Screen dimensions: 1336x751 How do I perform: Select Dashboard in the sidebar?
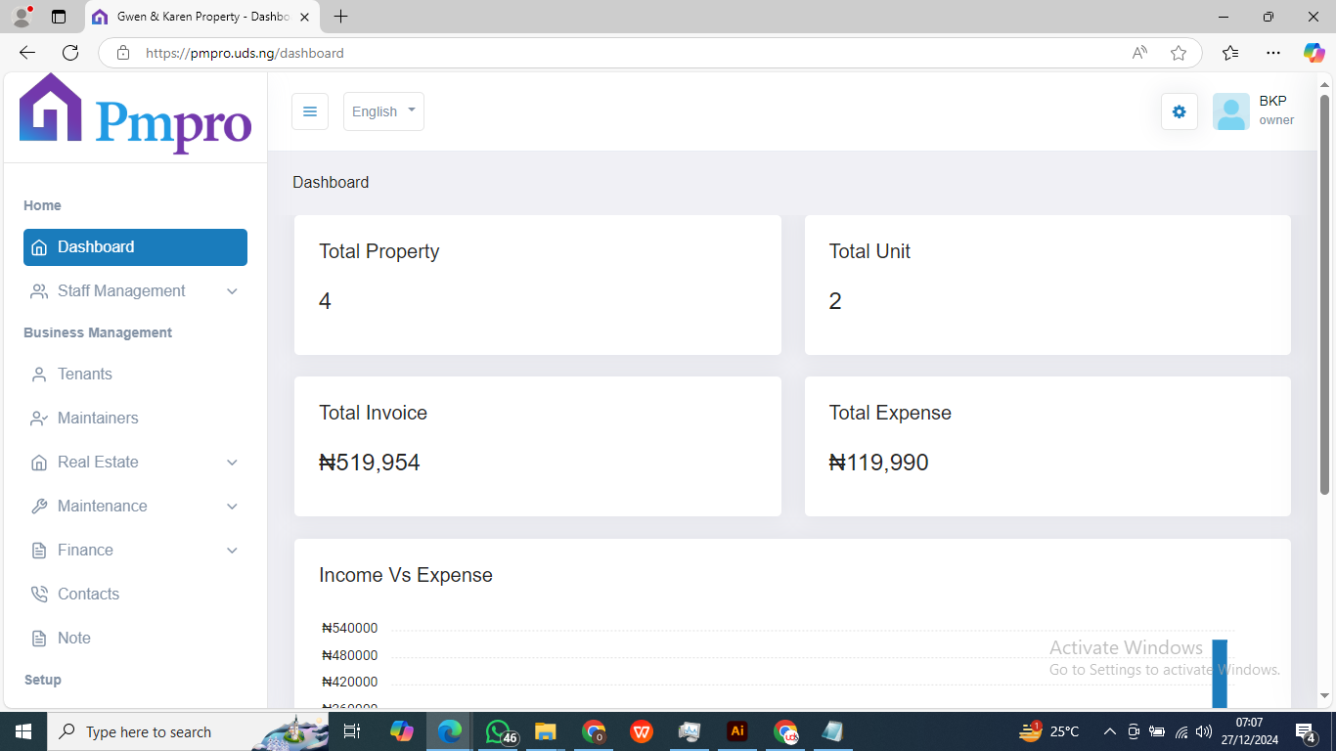point(135,247)
